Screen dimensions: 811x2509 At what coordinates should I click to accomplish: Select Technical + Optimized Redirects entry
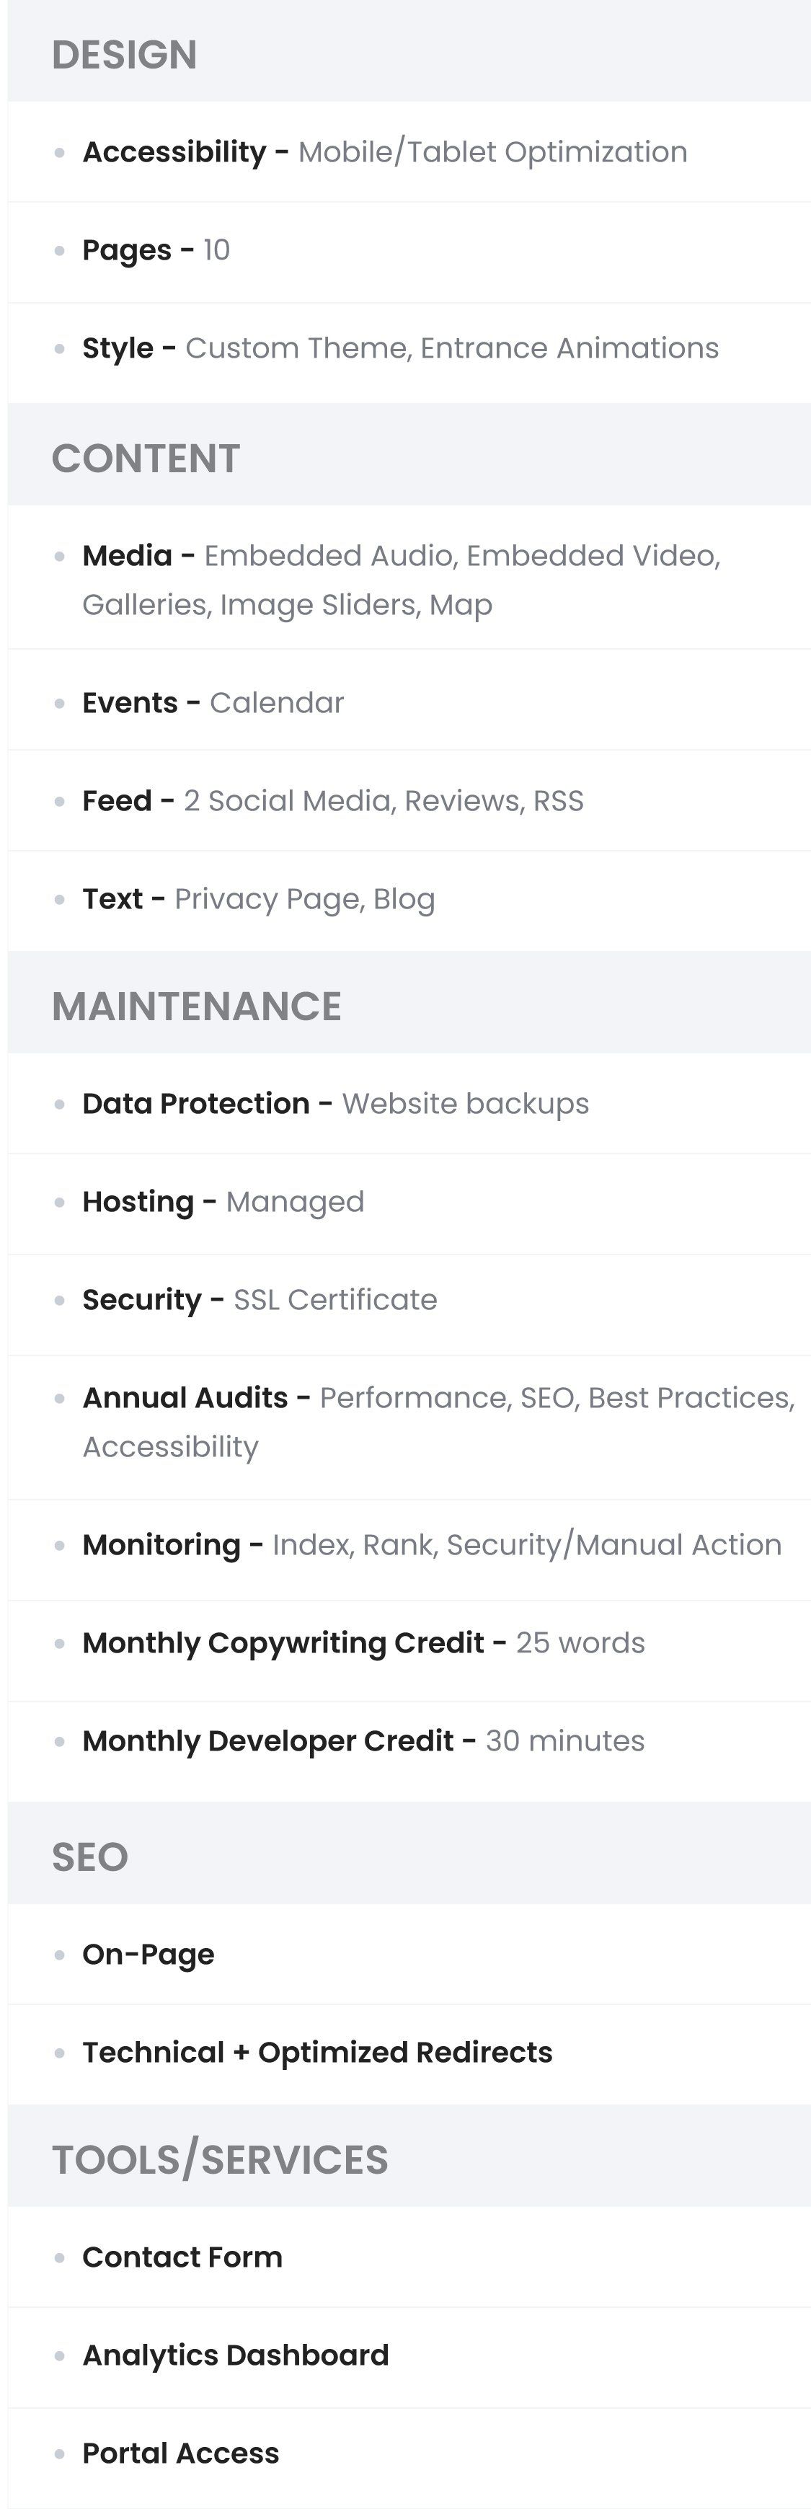coord(409,2052)
